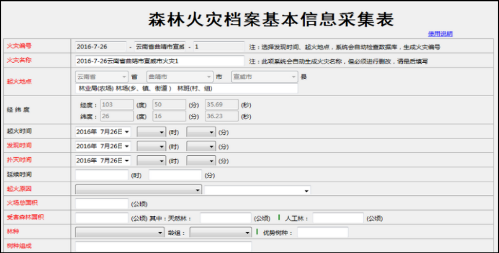This screenshot has height=253, width=499.
Task: Click the 火灾编号 date field 2016-7-26
Action: (101, 47)
